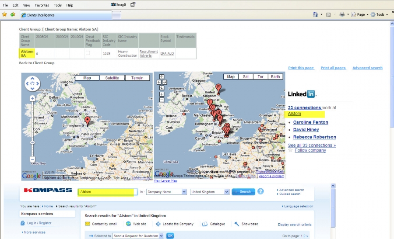Image resolution: width=394 pixels, height=239 pixels.
Task: Open the Home toolbar icon
Action: [315, 14]
